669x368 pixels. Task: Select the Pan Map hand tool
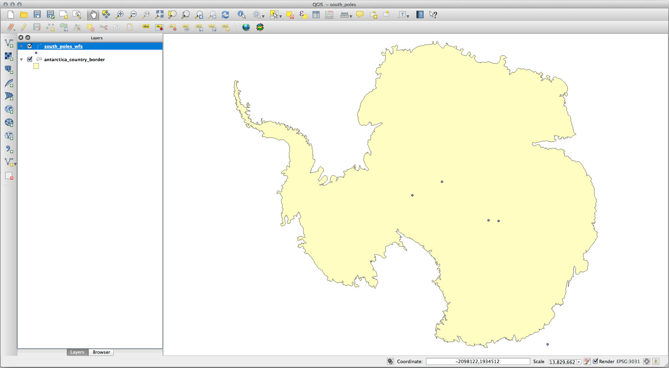coord(93,15)
